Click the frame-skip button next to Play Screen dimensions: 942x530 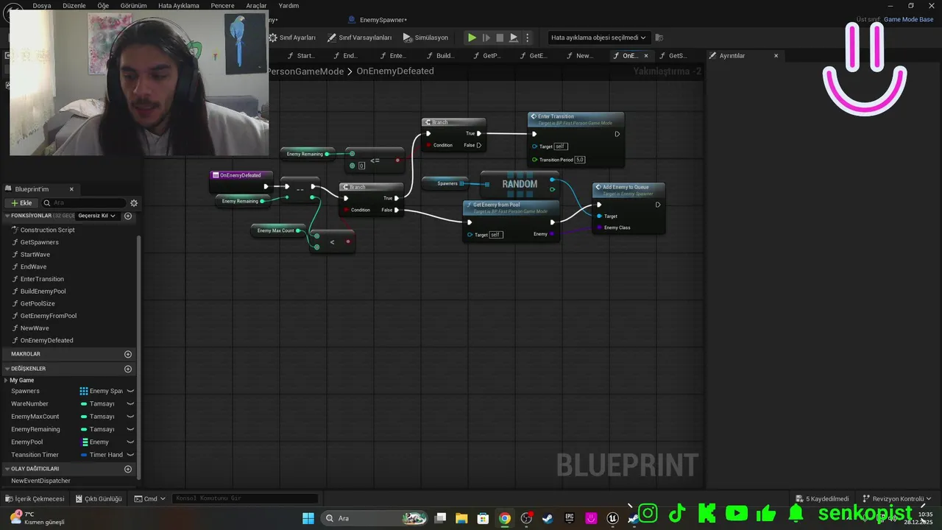(x=486, y=38)
